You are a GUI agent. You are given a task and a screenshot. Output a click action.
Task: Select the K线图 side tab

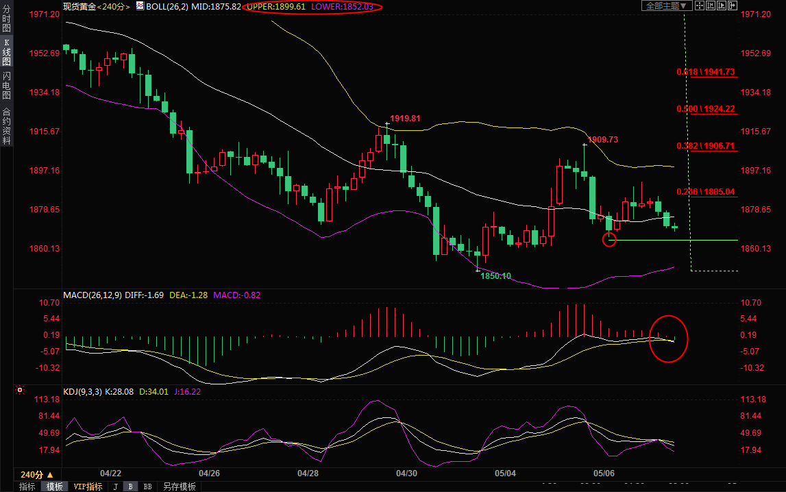point(6,52)
